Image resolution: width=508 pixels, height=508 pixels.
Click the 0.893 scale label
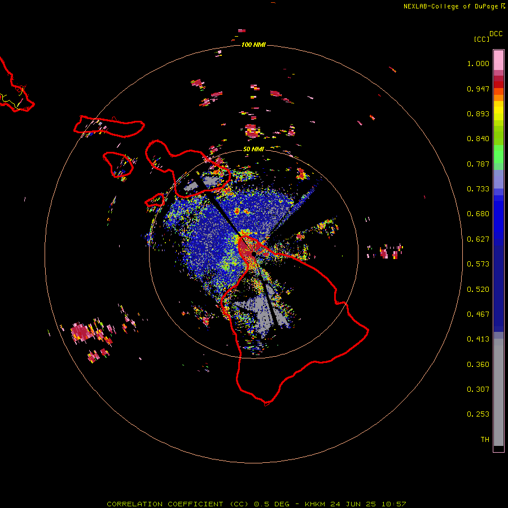[x=478, y=113]
